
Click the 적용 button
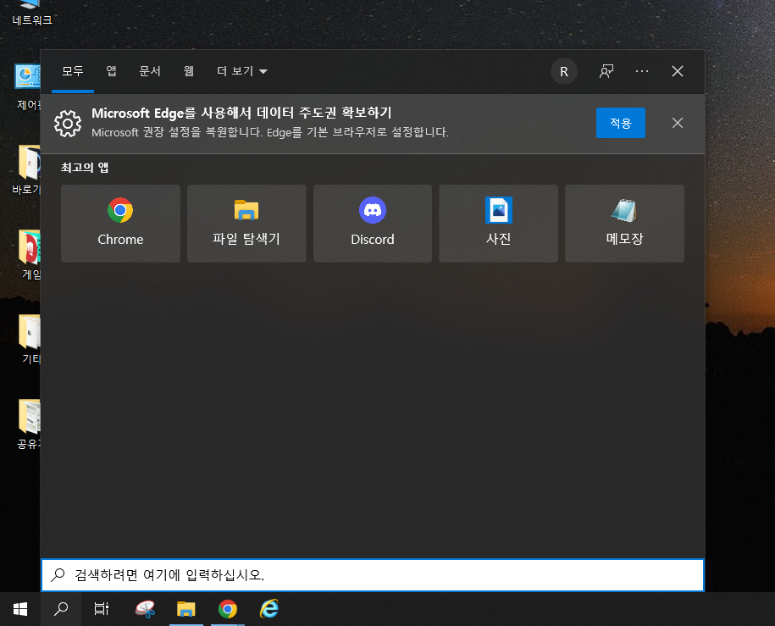(x=620, y=123)
